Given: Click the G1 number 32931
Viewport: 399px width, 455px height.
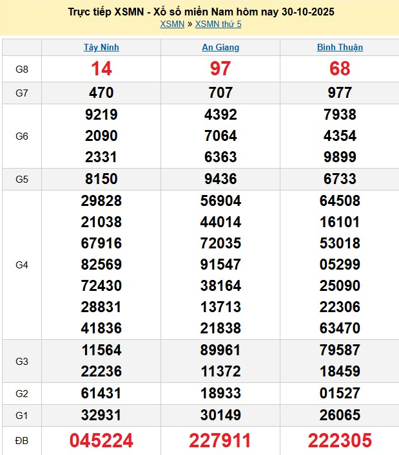Looking at the screenshot, I should (x=101, y=414).
